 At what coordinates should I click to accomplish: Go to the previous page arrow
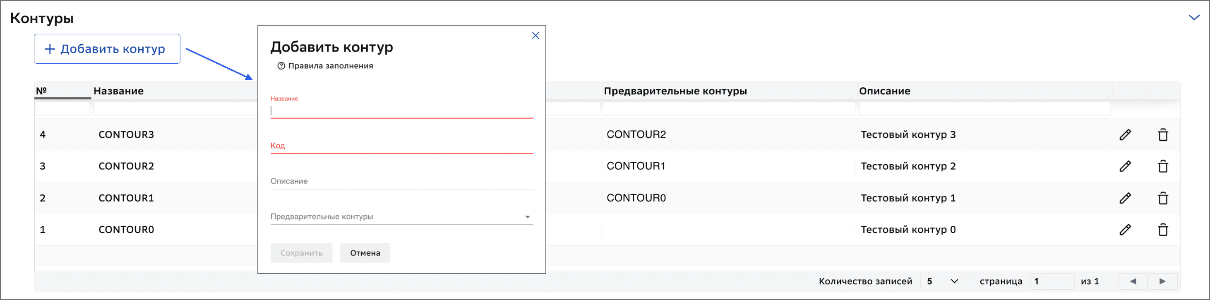[1133, 281]
